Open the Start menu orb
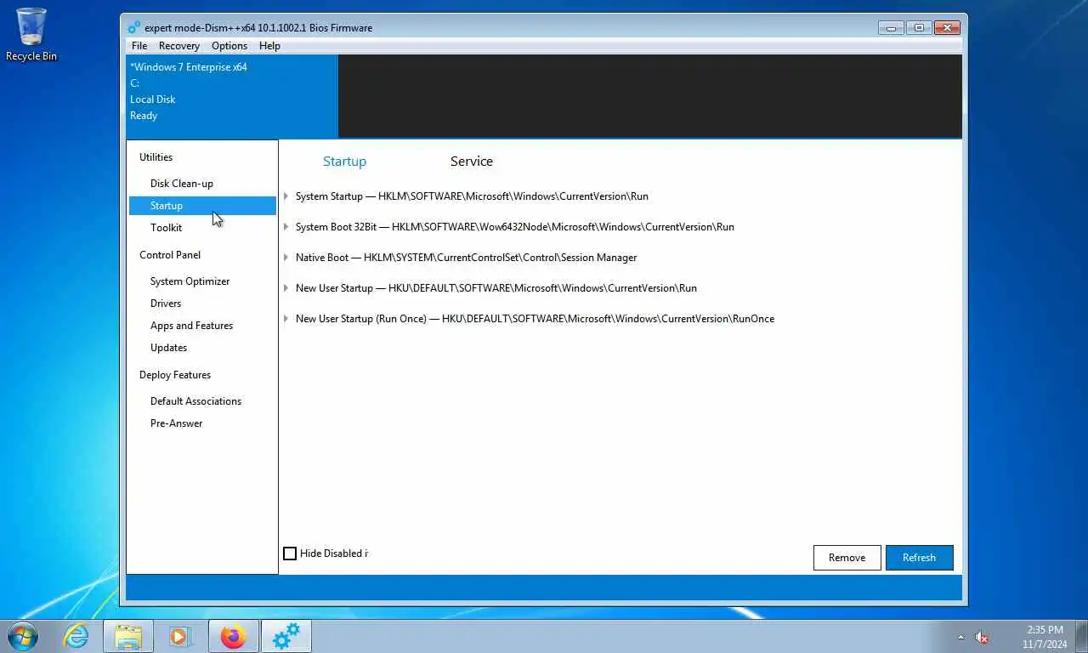 tap(22, 636)
